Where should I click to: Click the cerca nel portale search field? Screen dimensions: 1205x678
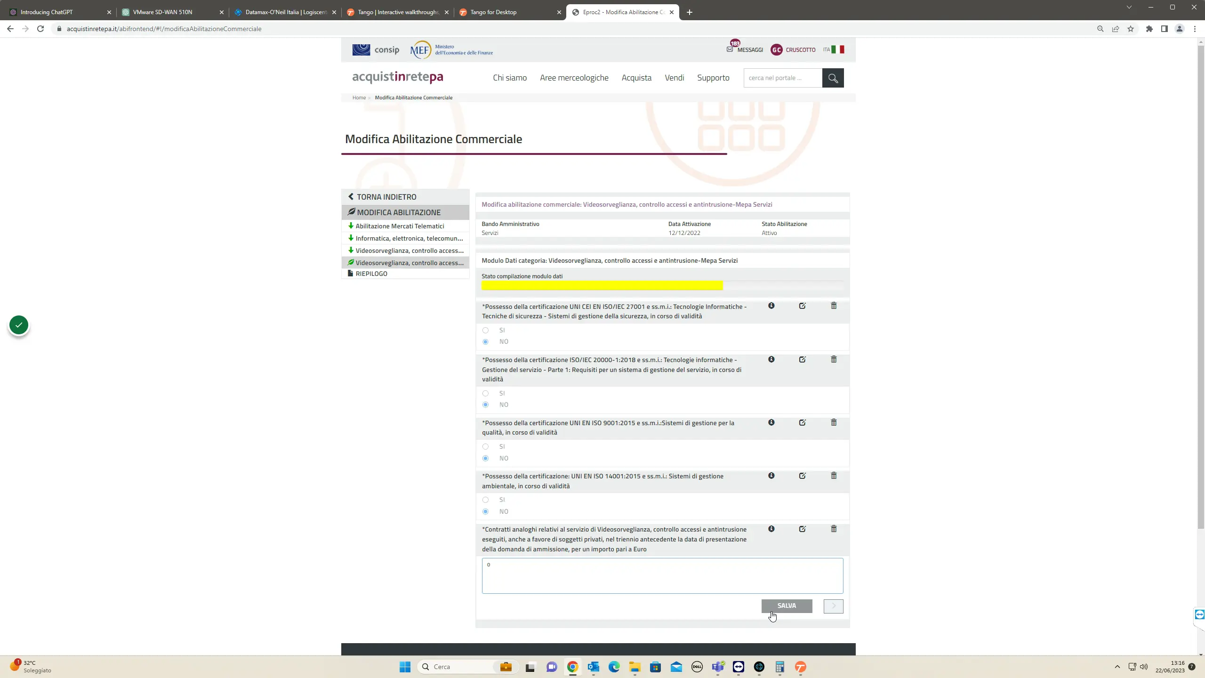[x=783, y=78]
